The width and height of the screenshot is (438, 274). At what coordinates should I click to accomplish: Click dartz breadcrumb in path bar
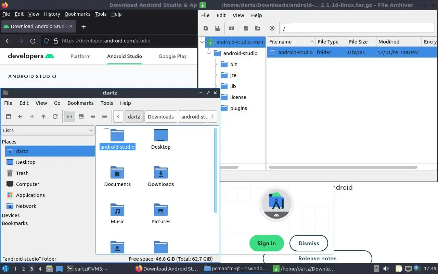click(x=134, y=116)
